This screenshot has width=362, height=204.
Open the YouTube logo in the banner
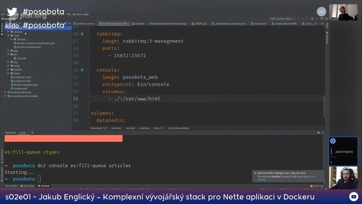pos(354,197)
